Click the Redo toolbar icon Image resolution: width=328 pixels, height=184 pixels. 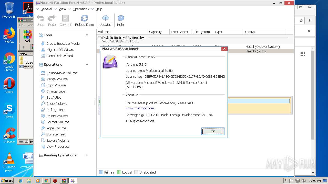tap(52, 20)
